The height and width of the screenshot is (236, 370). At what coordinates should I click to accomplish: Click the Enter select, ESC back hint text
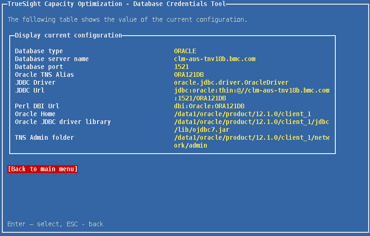click(55, 224)
